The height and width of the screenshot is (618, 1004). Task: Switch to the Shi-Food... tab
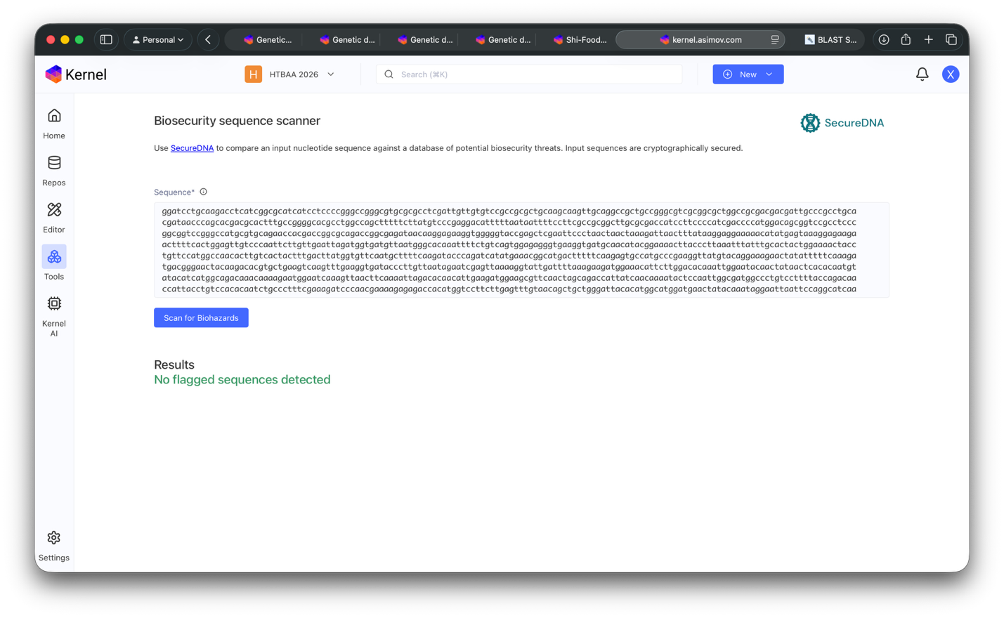580,40
